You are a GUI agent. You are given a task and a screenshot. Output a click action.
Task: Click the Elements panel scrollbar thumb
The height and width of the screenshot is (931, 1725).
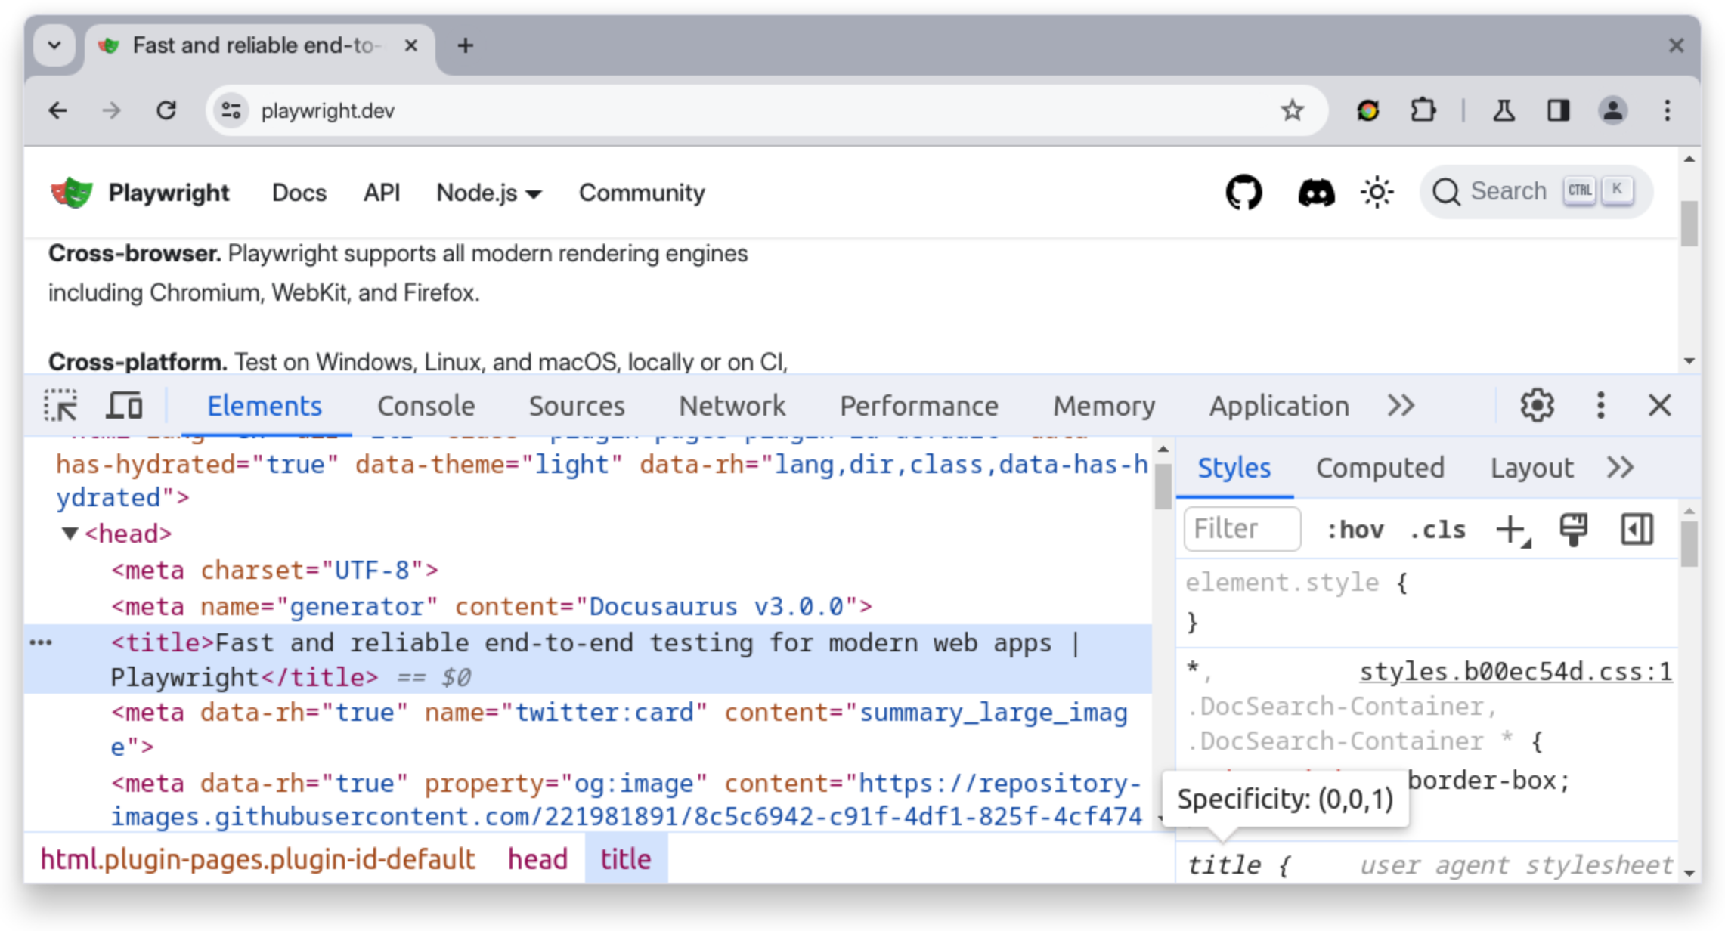(x=1163, y=487)
